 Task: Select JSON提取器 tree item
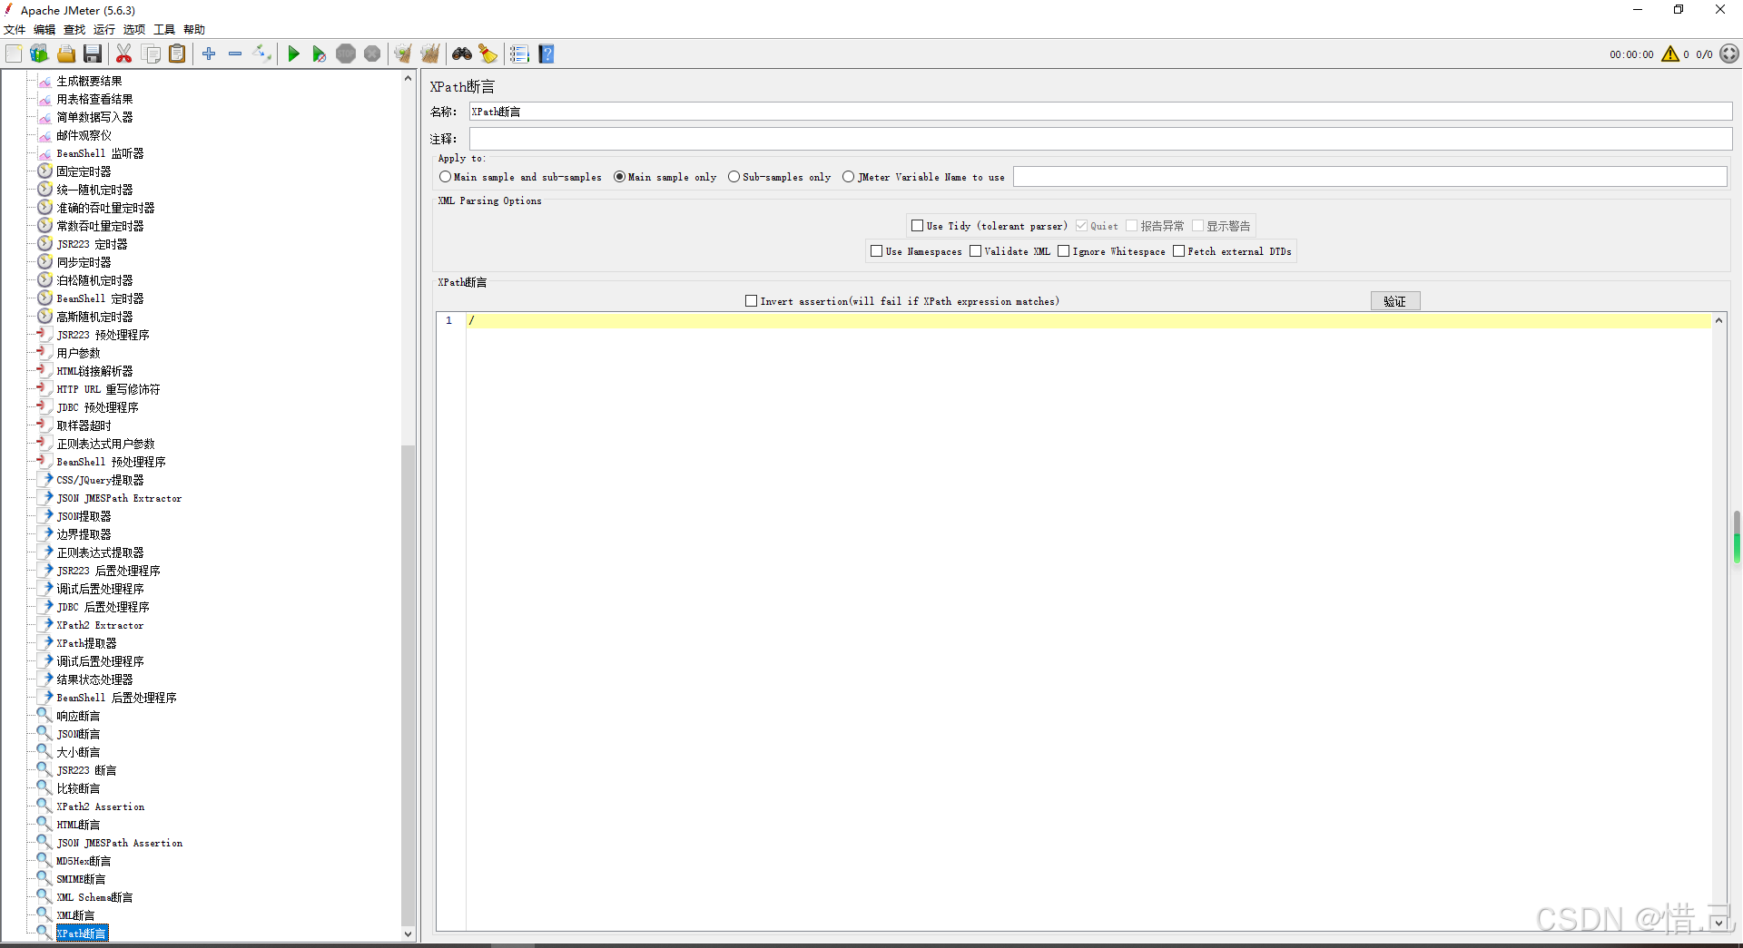pos(84,516)
